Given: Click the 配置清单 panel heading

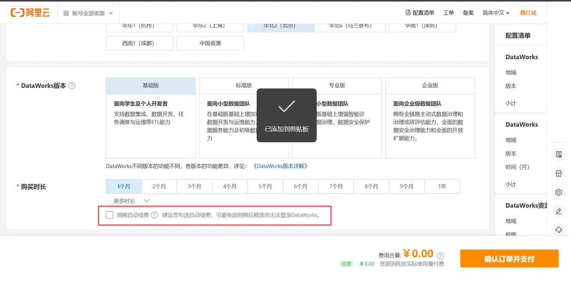Looking at the screenshot, I should [x=518, y=36].
